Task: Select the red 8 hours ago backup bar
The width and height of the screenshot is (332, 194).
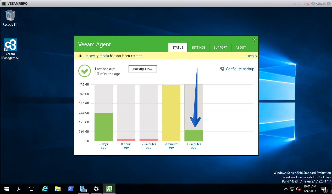Action: click(126, 140)
